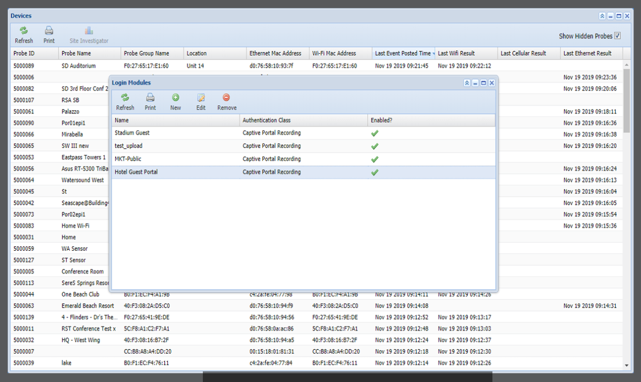Minimize the Login Modules dialog
Image resolution: width=641 pixels, height=382 pixels.
(x=475, y=83)
